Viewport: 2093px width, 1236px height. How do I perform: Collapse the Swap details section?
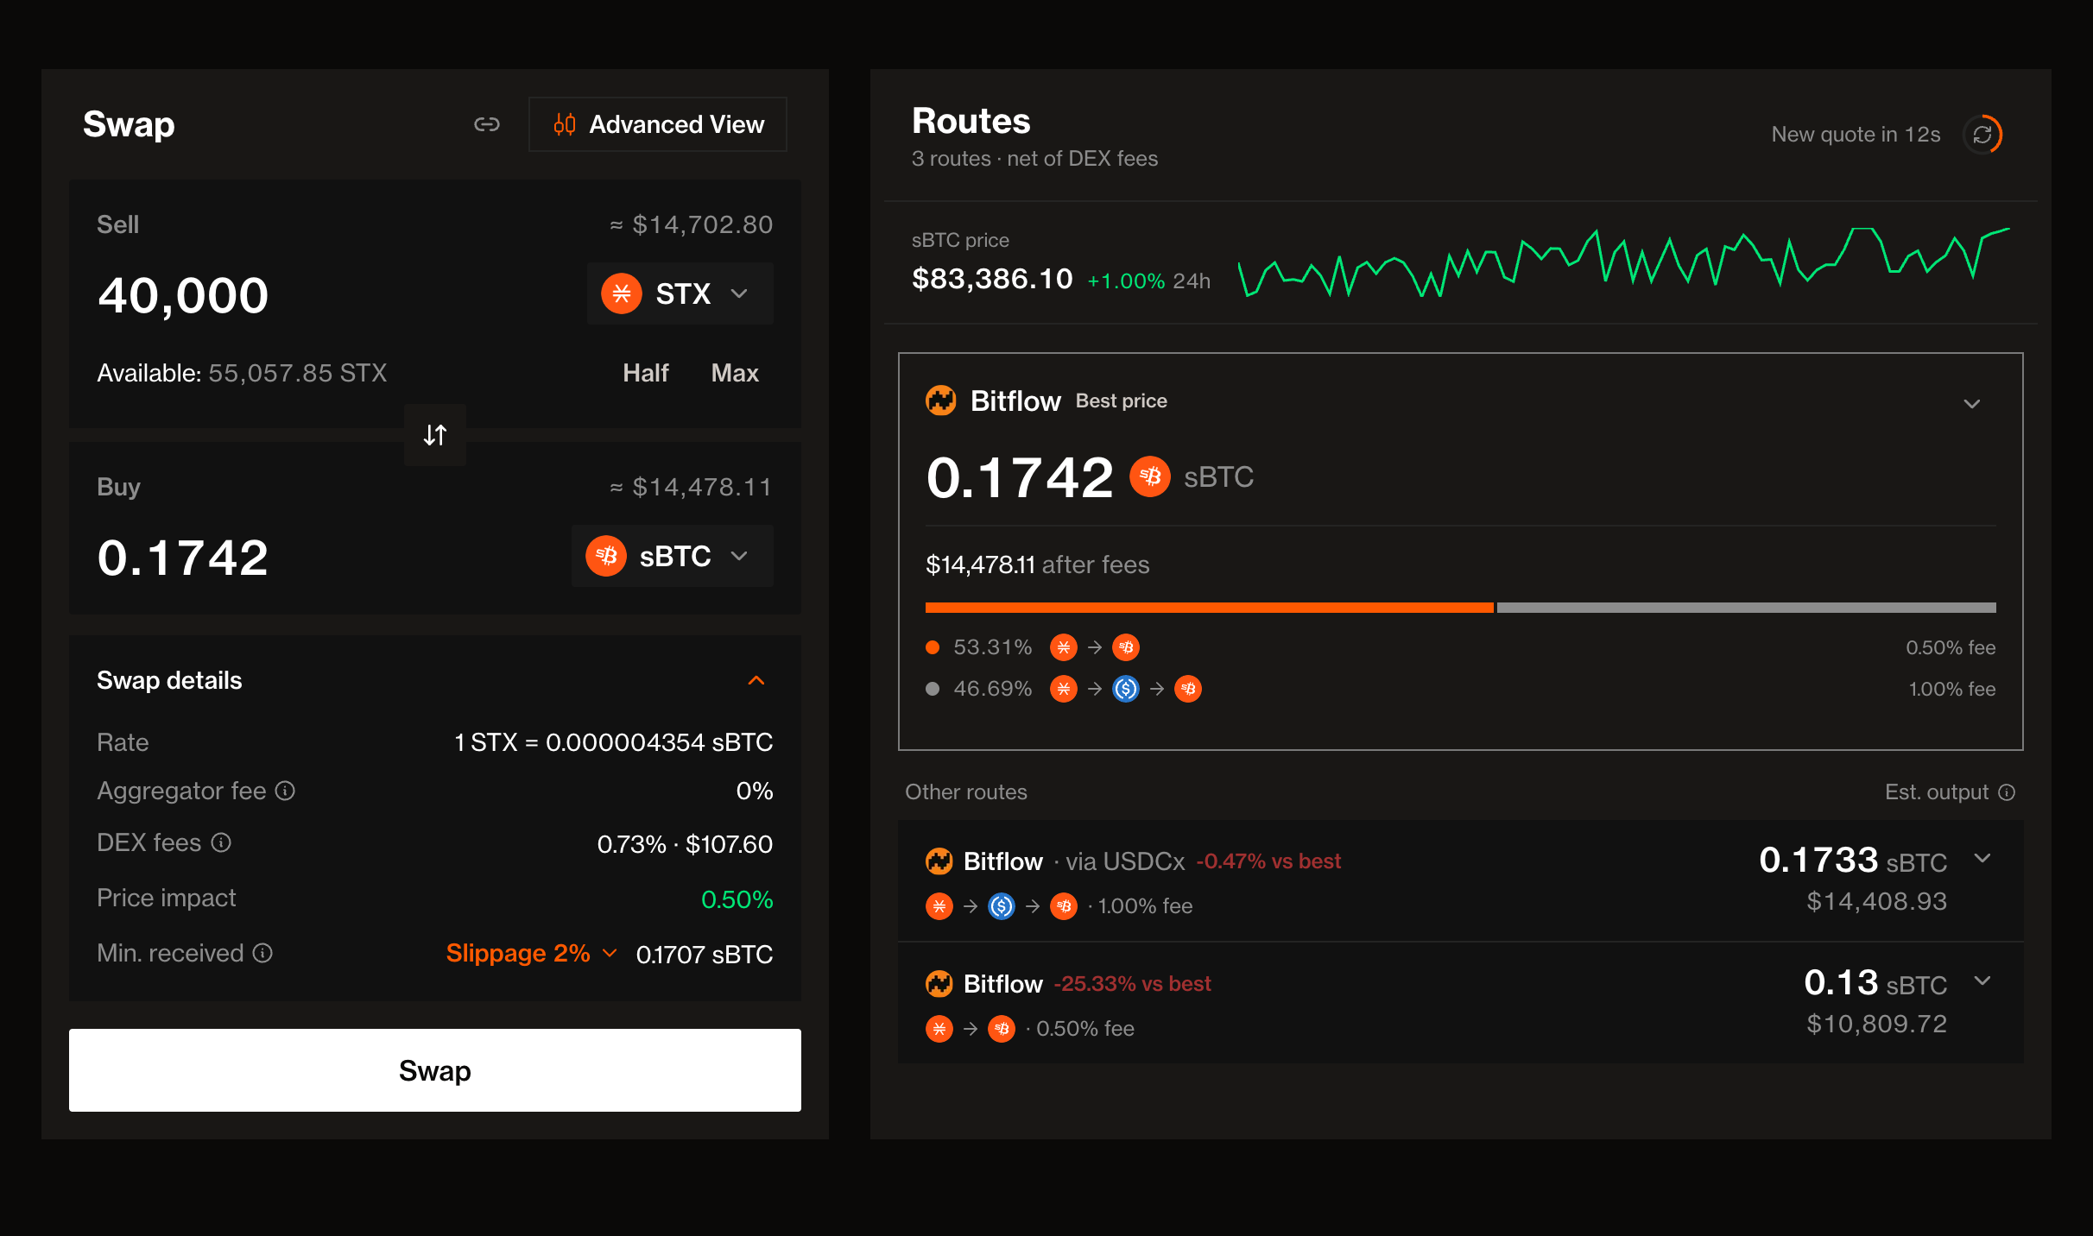[x=756, y=680]
